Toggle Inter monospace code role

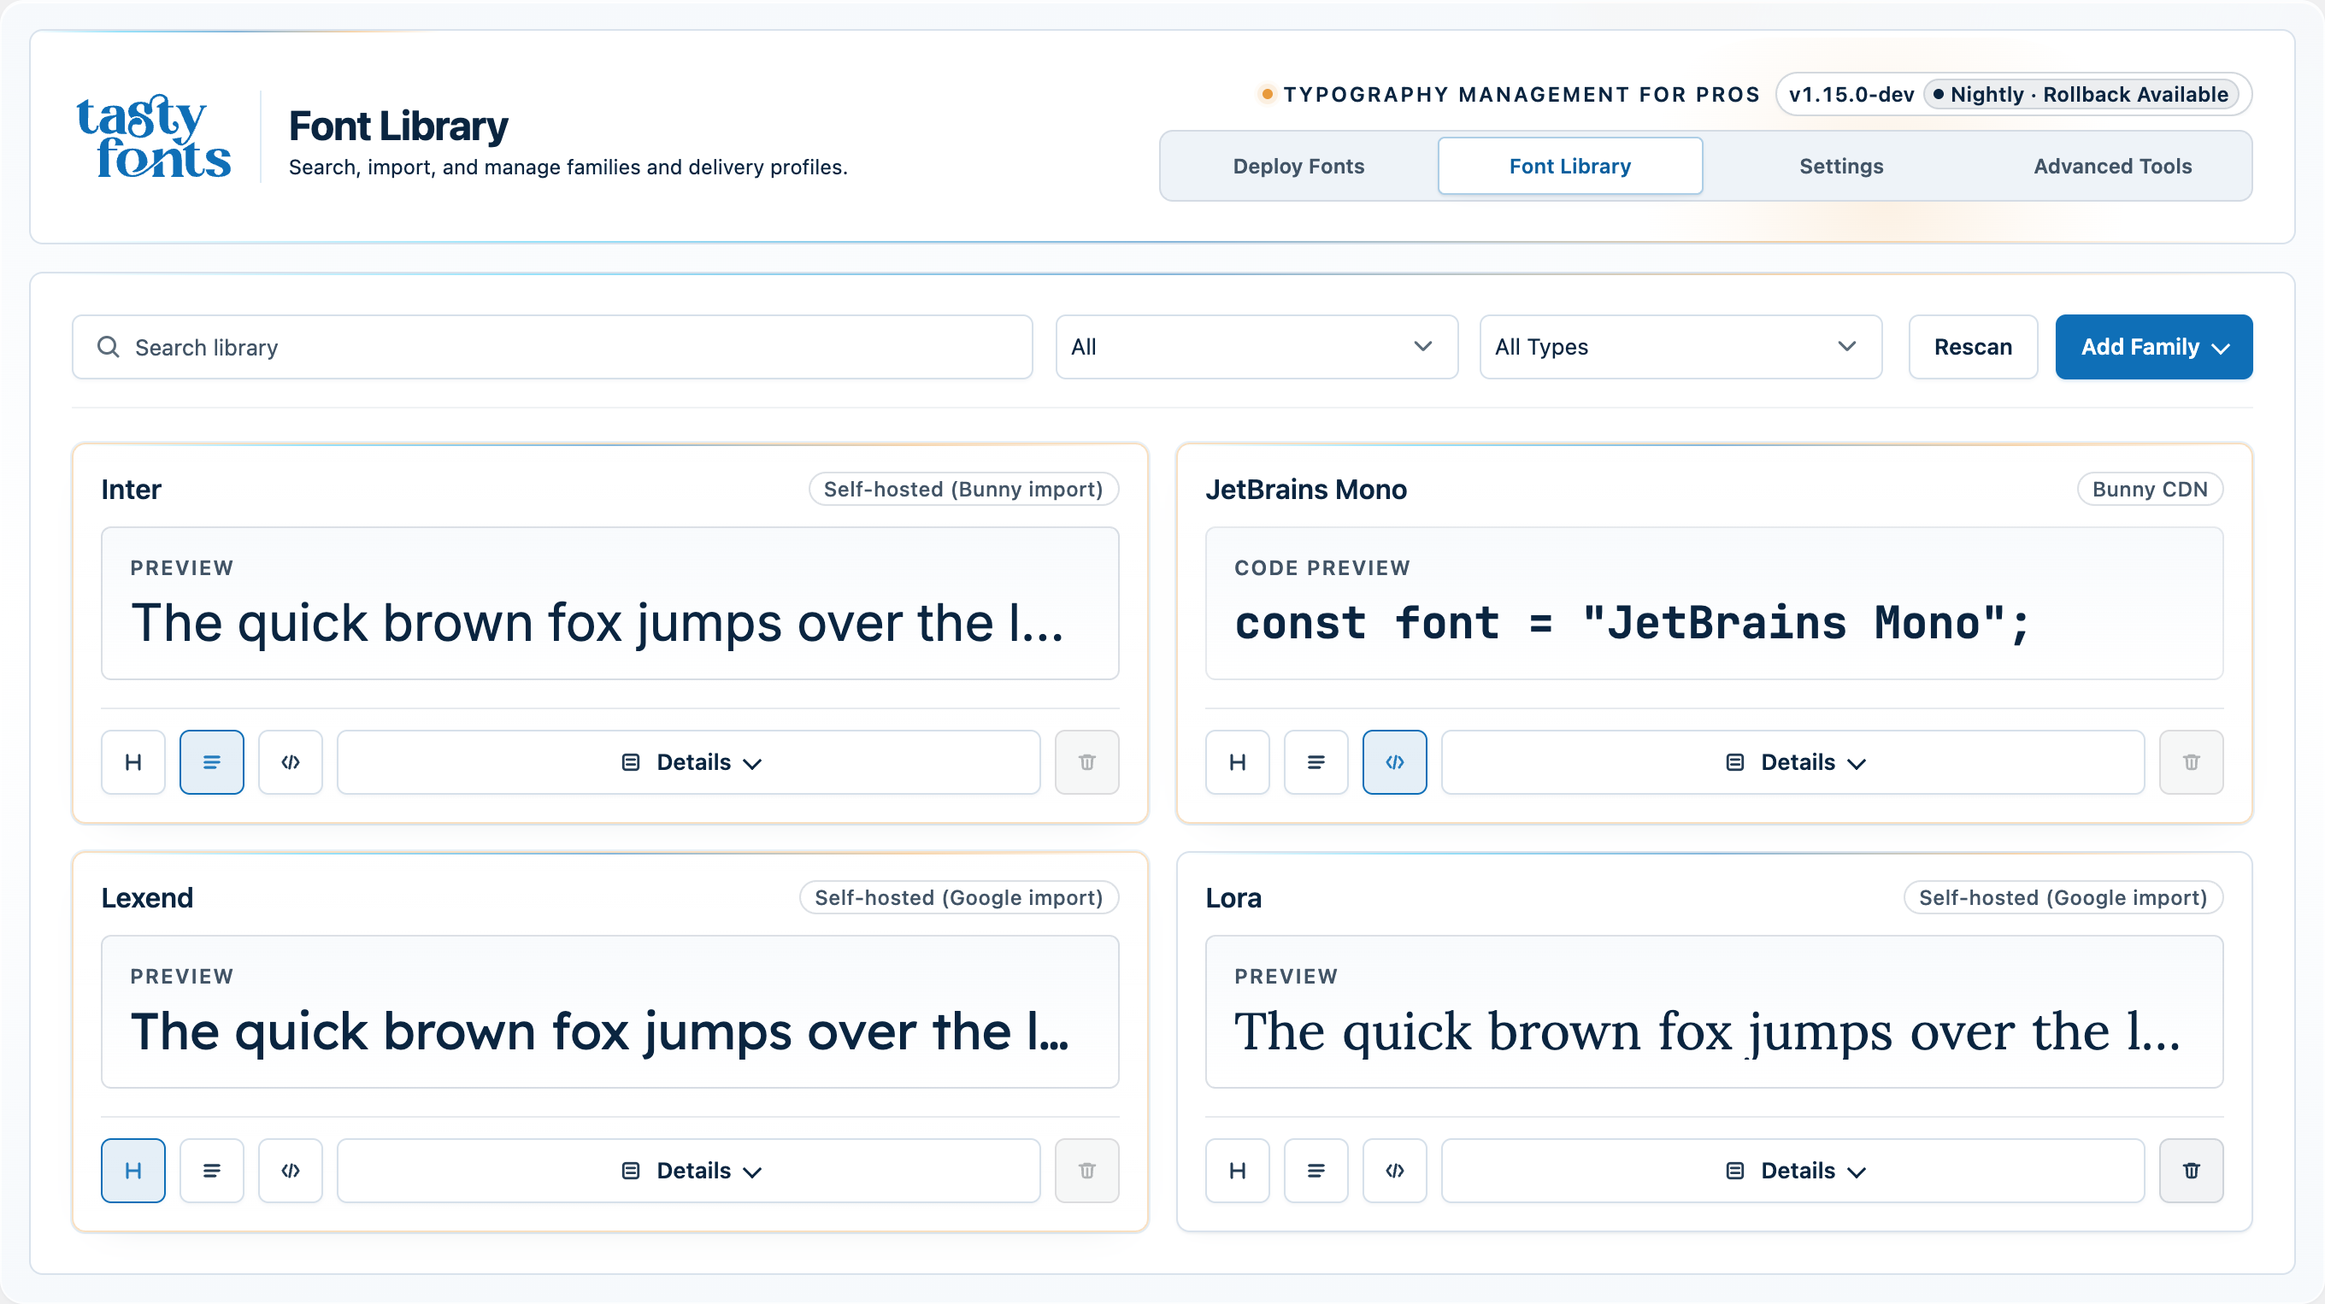pos(290,761)
